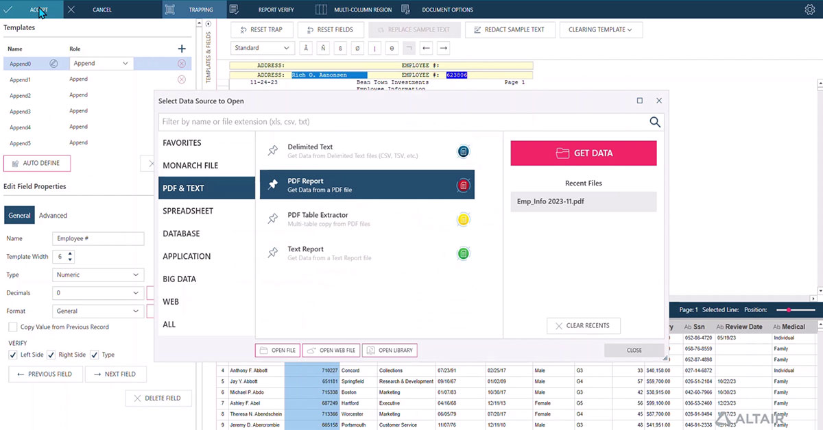Image resolution: width=823 pixels, height=430 pixels.
Task: Select the SPREADSHEET data source category
Action: pyautogui.click(x=188, y=211)
